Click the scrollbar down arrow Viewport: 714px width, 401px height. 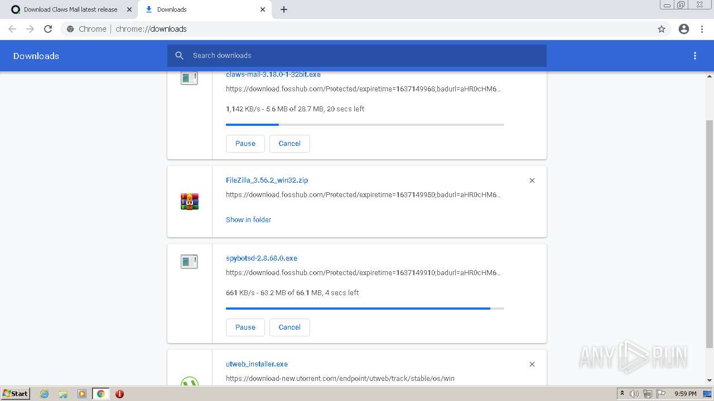[x=710, y=380]
